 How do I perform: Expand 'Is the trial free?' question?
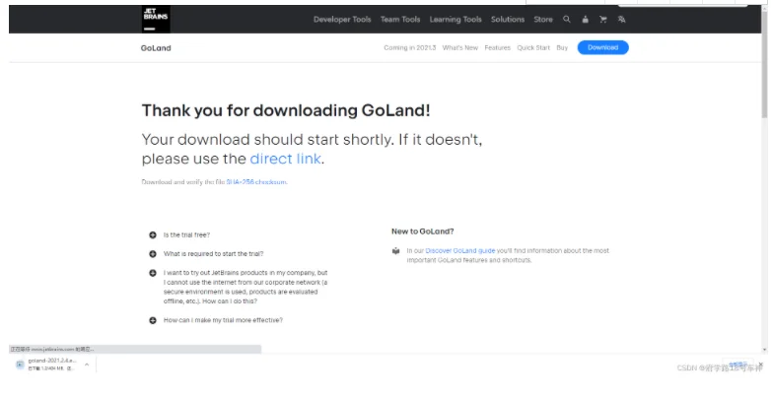click(x=153, y=234)
